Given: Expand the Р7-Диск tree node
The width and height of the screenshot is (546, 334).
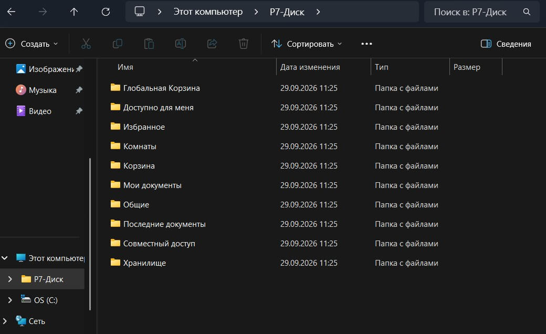Looking at the screenshot, I should click(x=10, y=279).
